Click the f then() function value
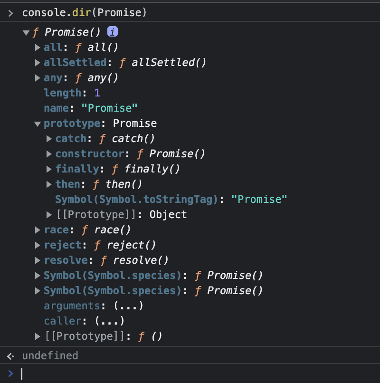 117,184
